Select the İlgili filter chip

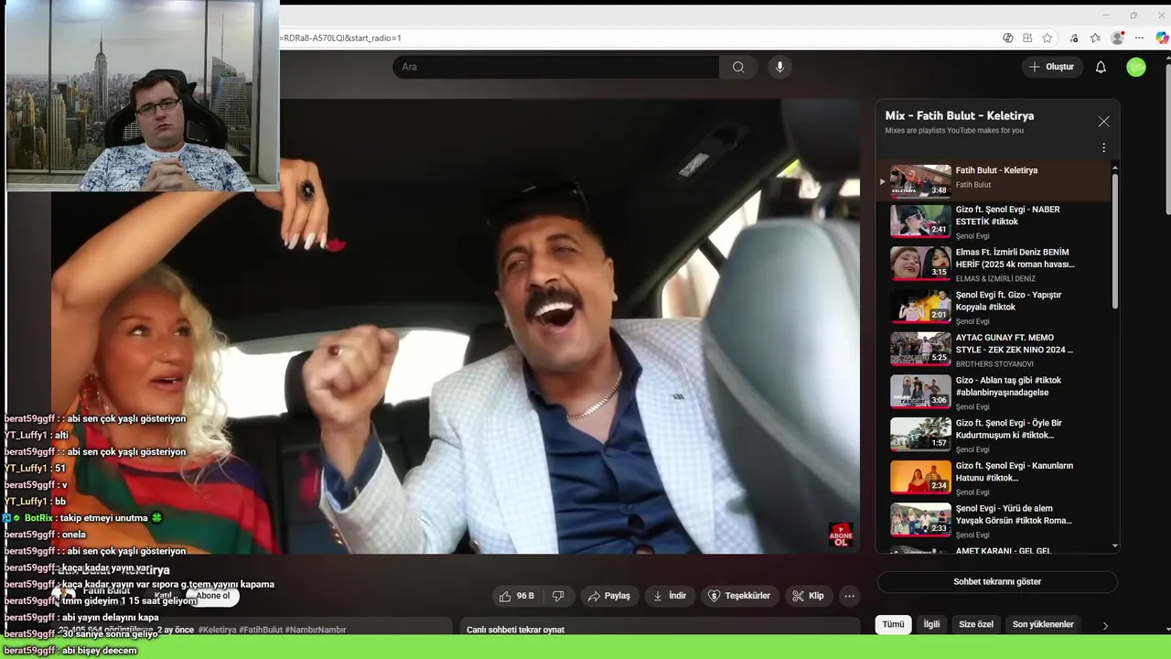point(931,624)
